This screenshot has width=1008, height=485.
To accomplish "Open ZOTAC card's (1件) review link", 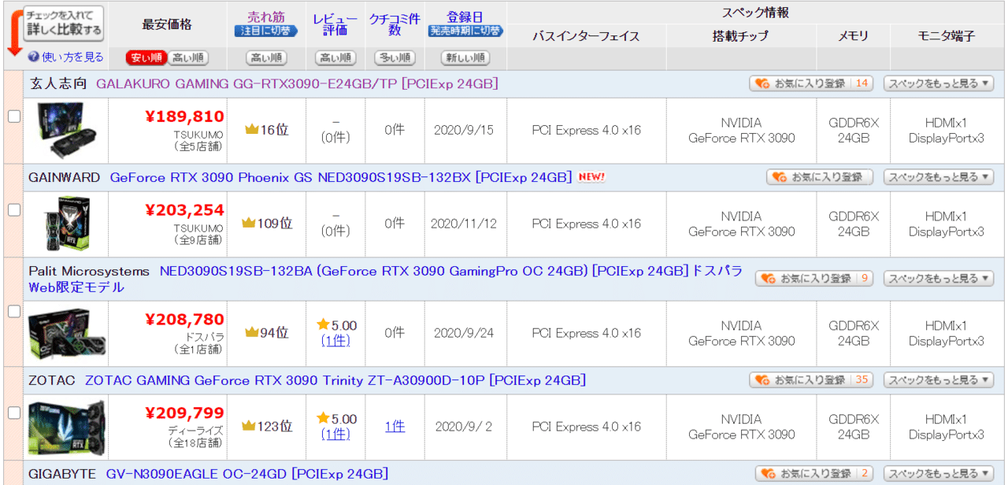I will coord(335,435).
